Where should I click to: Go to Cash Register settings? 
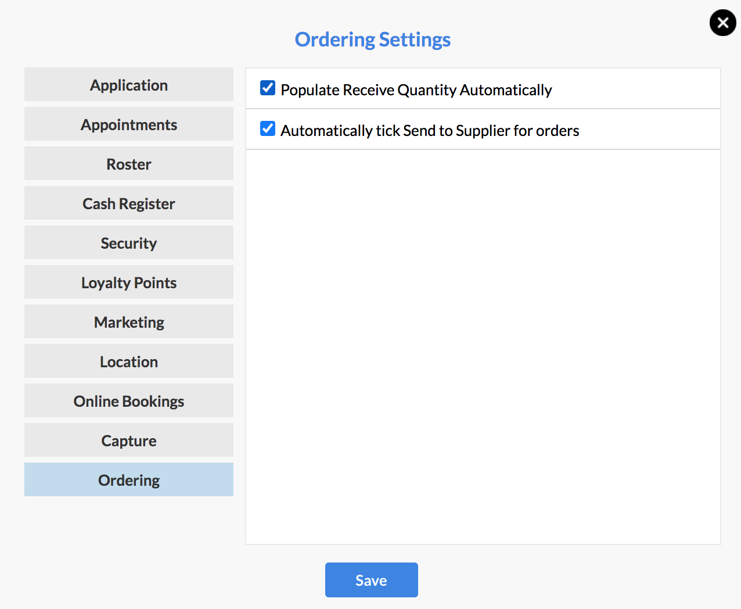[x=129, y=203]
